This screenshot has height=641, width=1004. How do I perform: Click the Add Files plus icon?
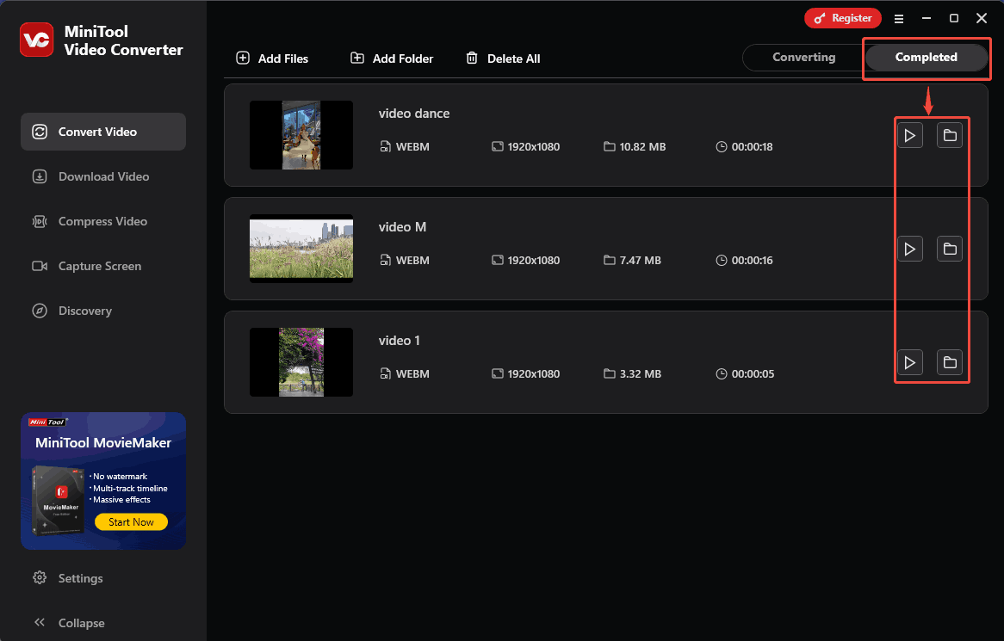click(x=243, y=59)
